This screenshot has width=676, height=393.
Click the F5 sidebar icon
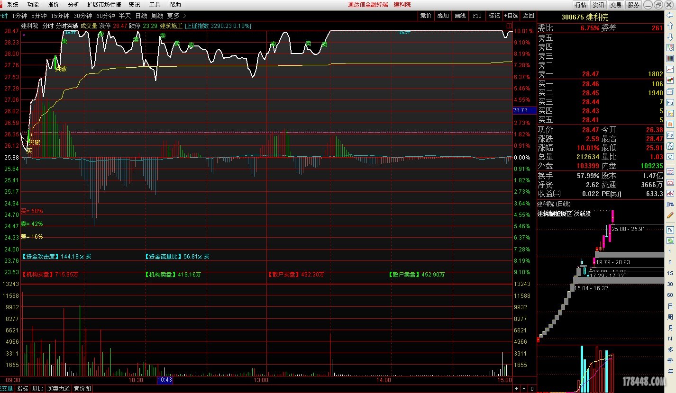tap(670, 230)
